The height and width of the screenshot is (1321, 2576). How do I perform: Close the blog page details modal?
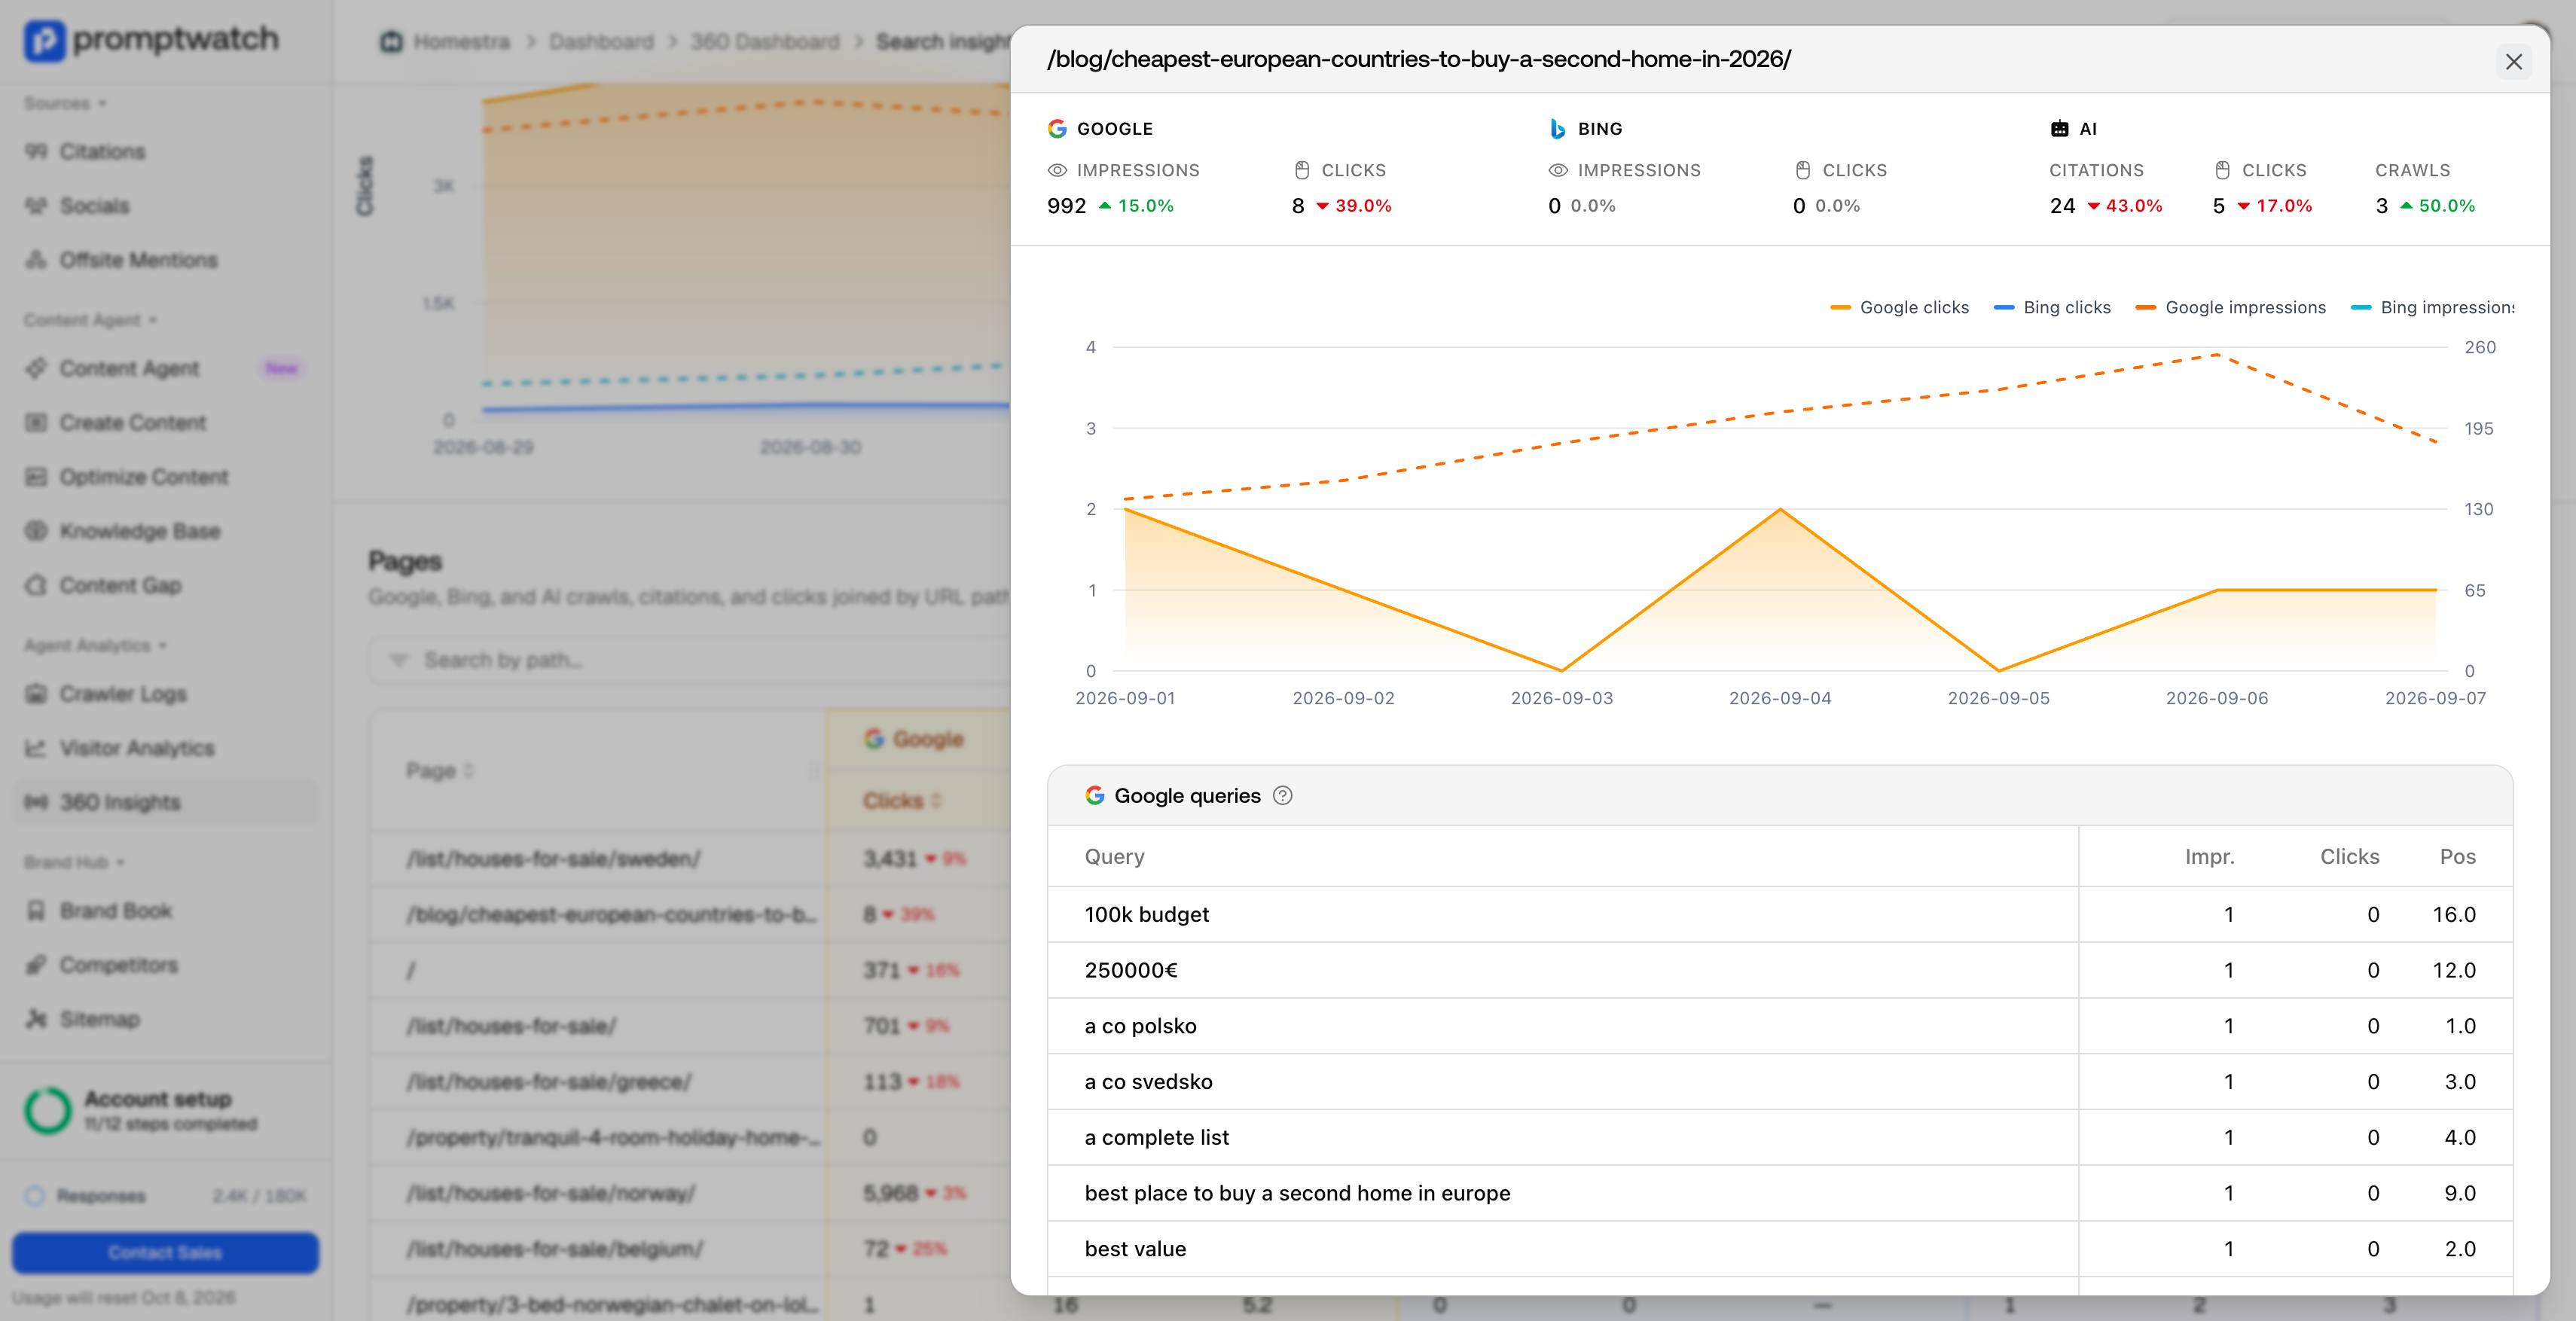(x=2513, y=62)
